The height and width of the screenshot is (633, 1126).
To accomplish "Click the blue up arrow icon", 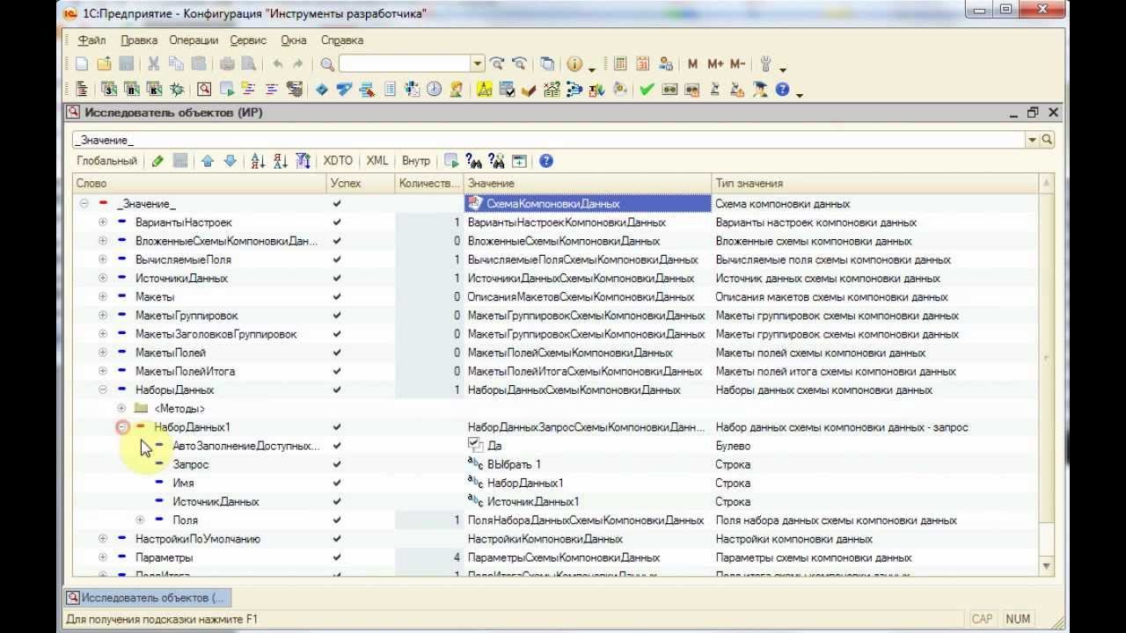I will click(x=208, y=161).
